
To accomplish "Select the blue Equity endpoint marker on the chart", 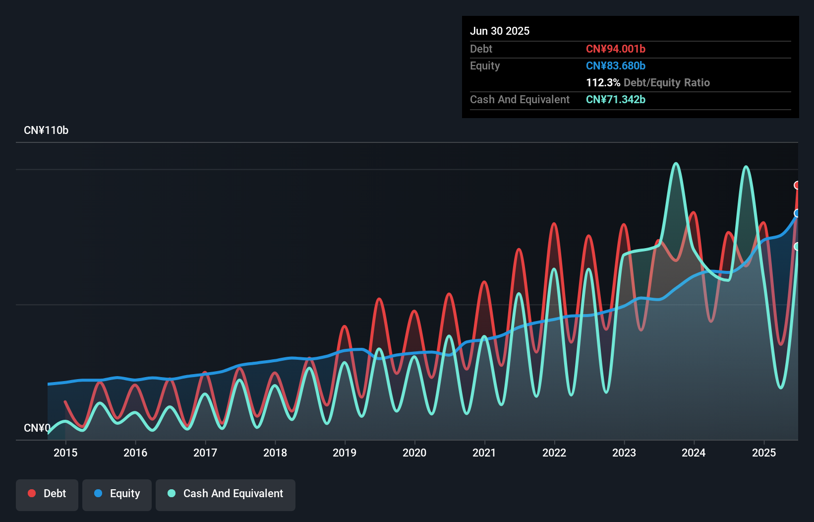I will [x=797, y=213].
